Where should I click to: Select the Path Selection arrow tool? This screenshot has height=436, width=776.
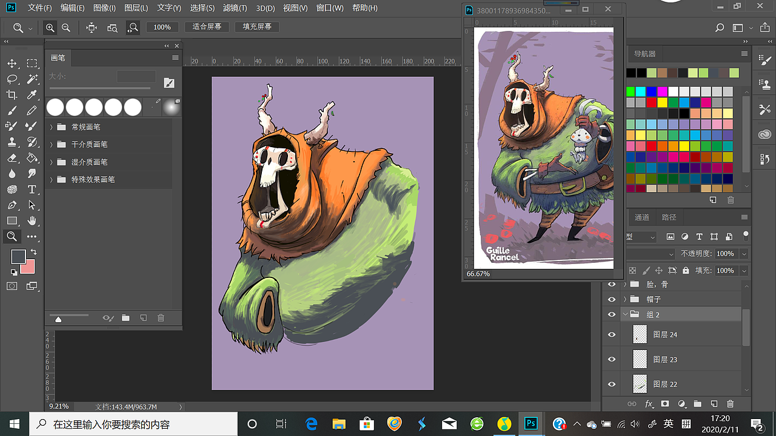[32, 205]
